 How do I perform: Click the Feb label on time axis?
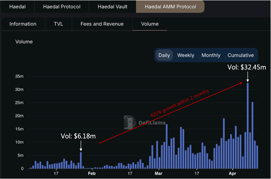click(91, 174)
